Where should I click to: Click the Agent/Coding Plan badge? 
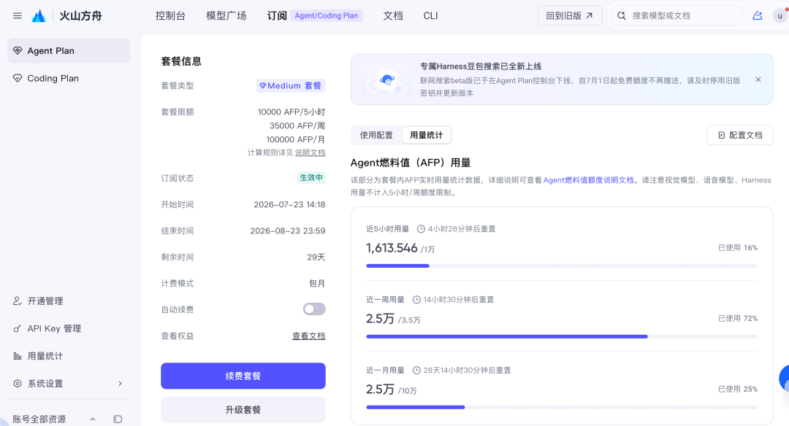point(326,15)
